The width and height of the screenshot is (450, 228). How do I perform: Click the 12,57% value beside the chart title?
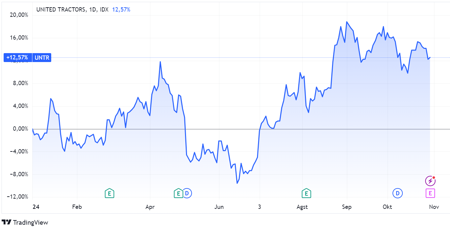pyautogui.click(x=121, y=10)
